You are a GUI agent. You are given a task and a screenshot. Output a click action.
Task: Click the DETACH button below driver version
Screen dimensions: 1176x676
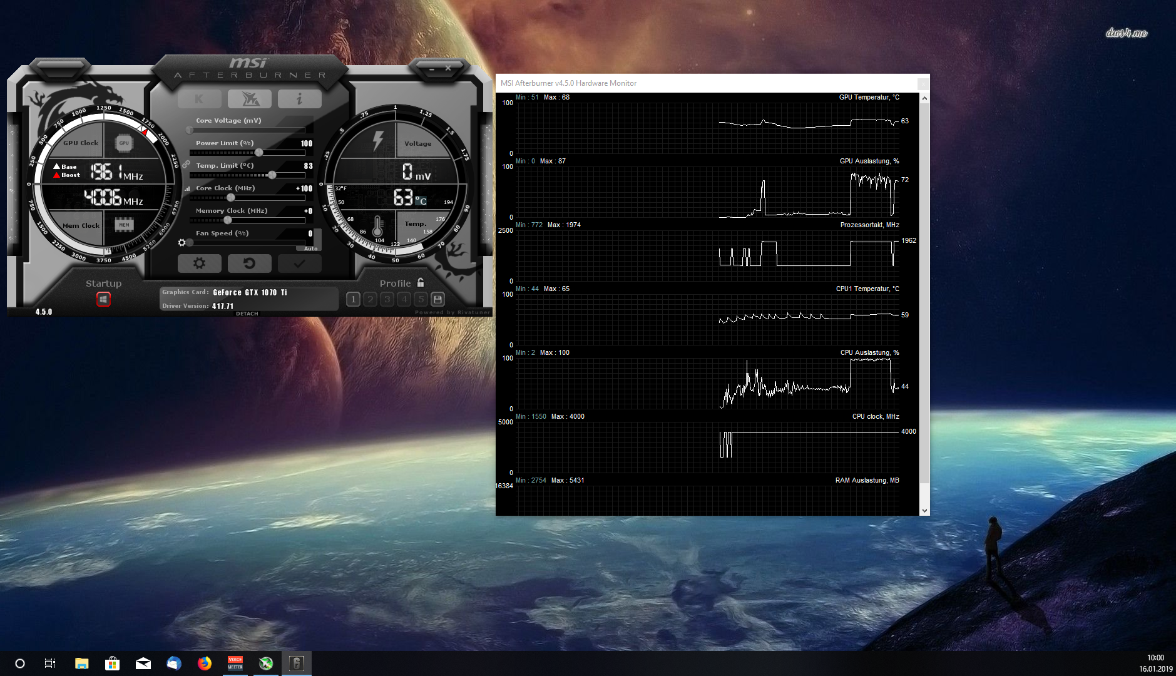(x=247, y=314)
